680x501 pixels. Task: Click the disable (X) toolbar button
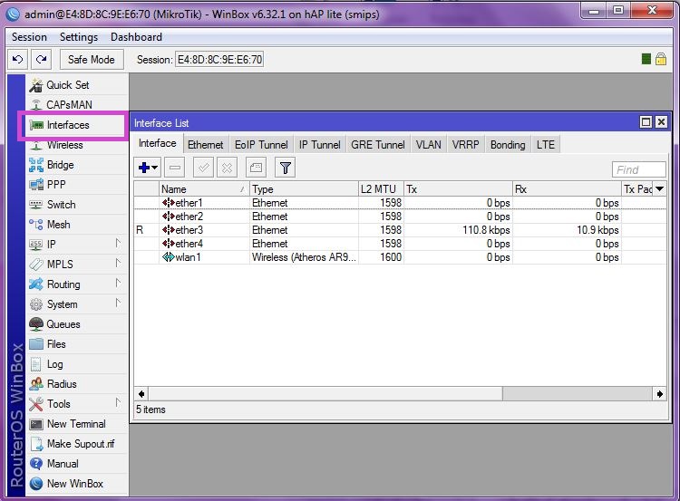[227, 168]
